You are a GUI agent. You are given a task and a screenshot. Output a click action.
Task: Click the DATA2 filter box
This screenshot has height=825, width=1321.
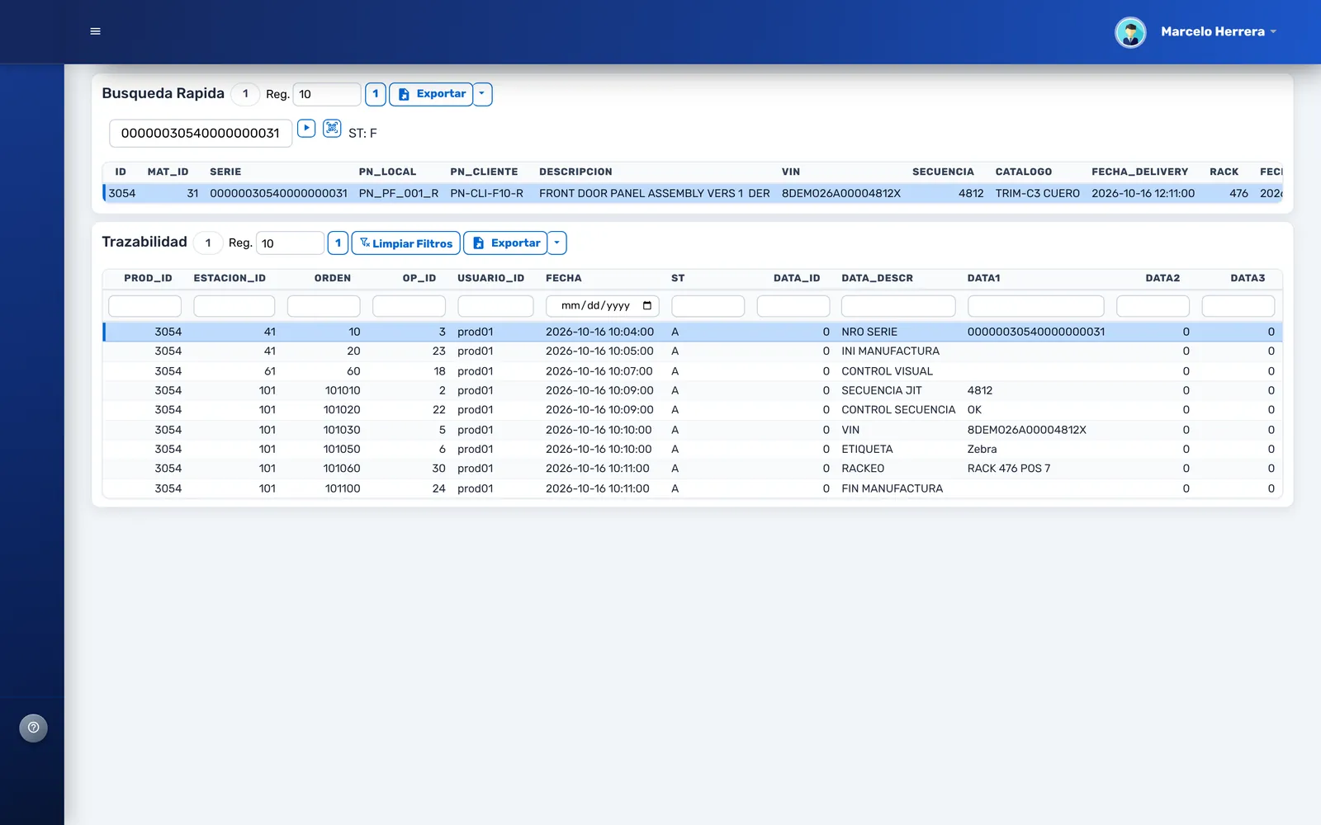pos(1153,306)
